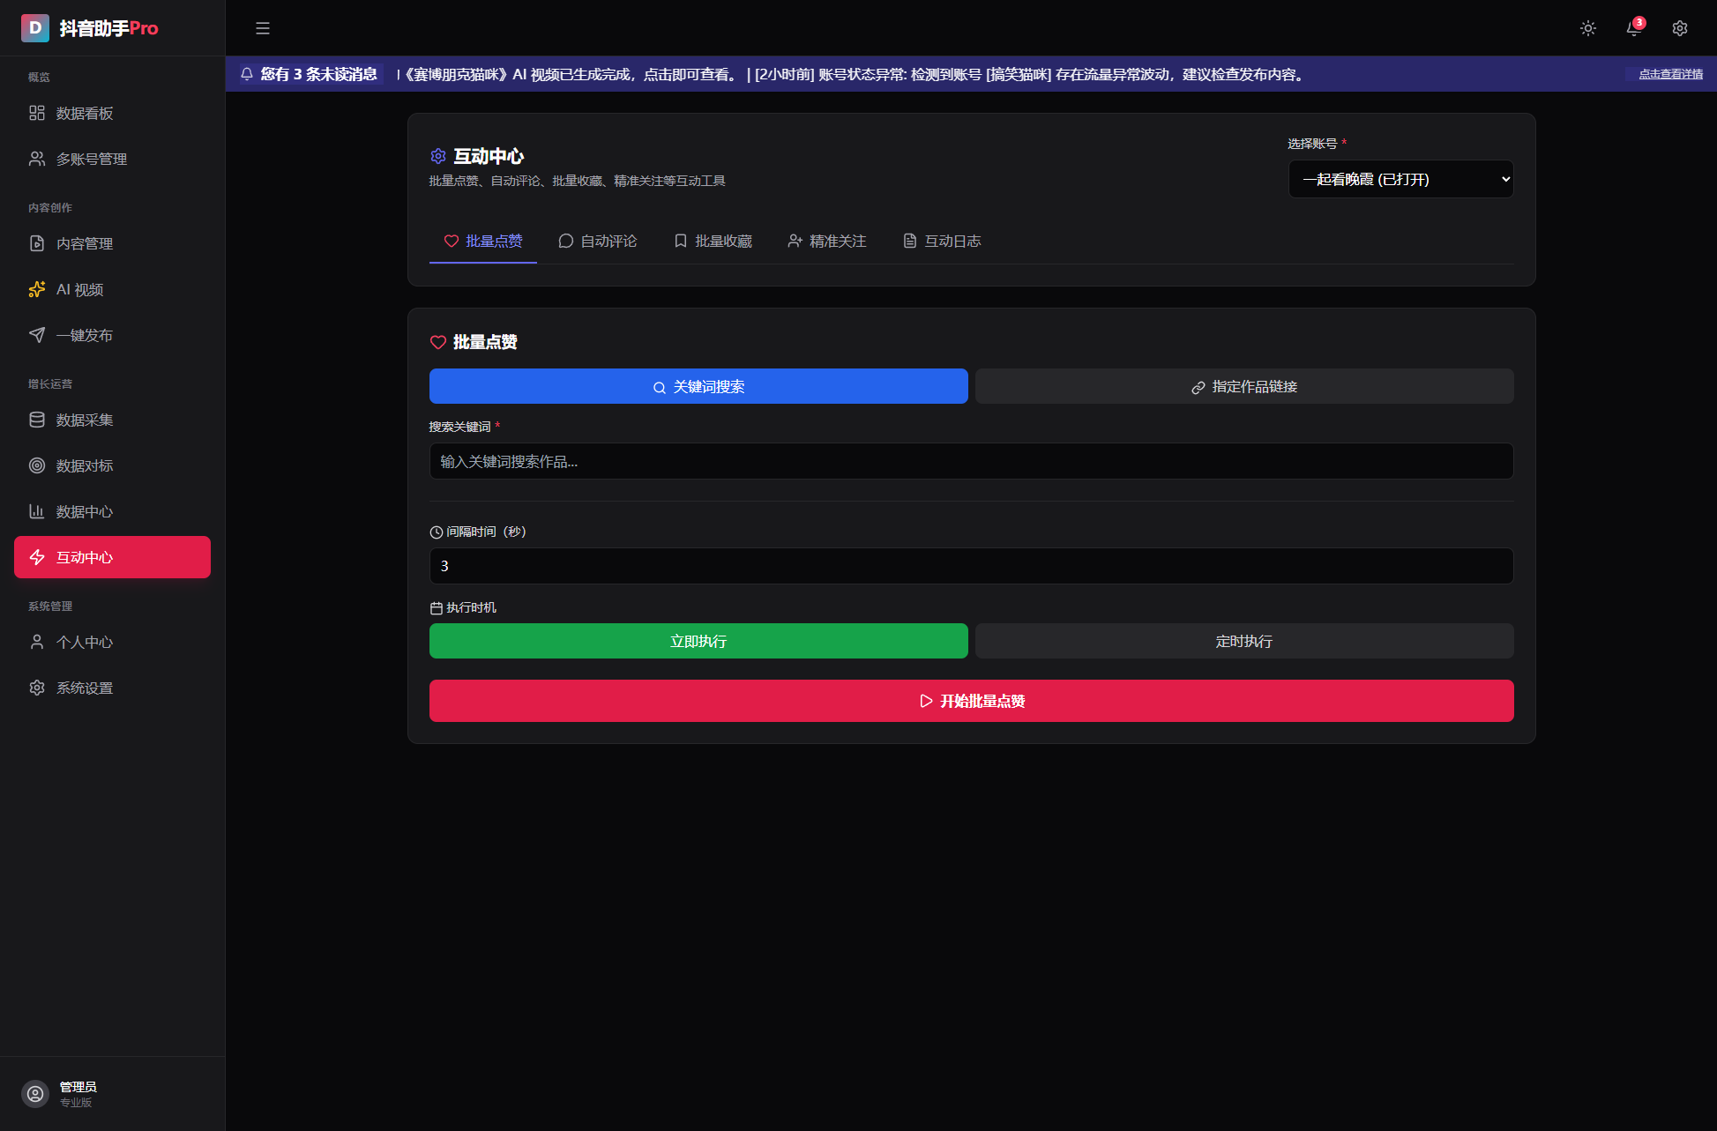Toggle light/dark theme sun icon
This screenshot has width=1717, height=1131.
click(x=1588, y=28)
